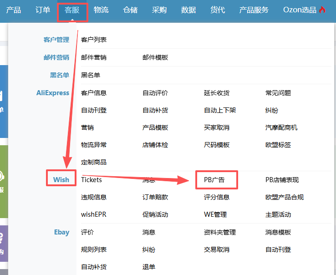Open the 客服 menu in top navigation
This screenshot has width=336, height=275.
72,10
